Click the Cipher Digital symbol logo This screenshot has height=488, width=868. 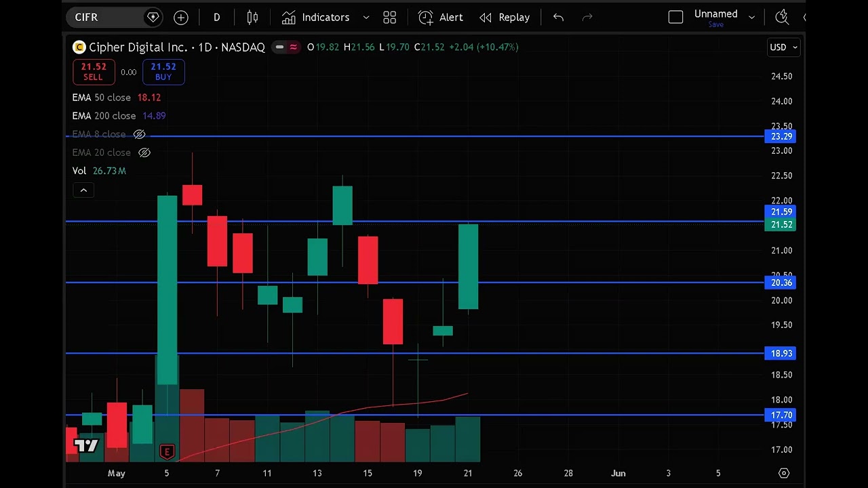(x=79, y=47)
